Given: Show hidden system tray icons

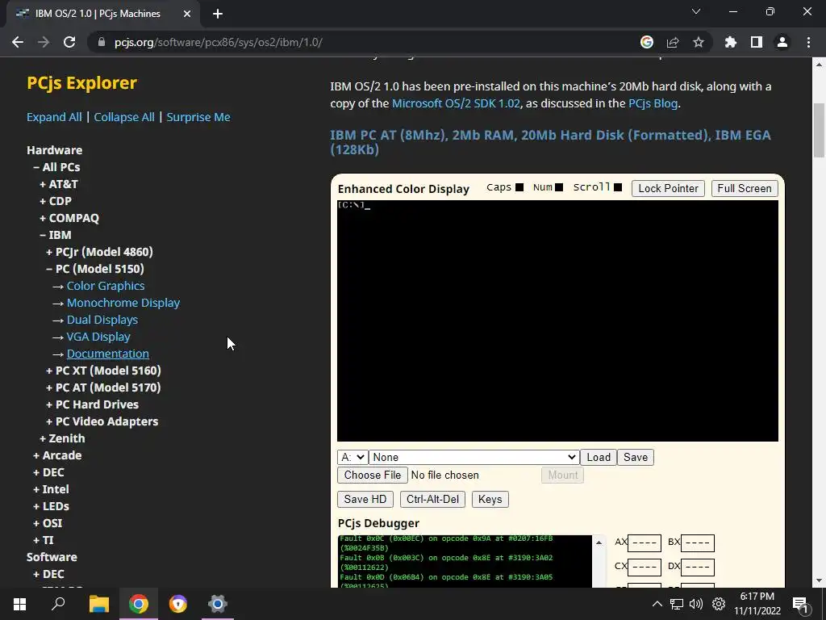Looking at the screenshot, I should click(657, 604).
